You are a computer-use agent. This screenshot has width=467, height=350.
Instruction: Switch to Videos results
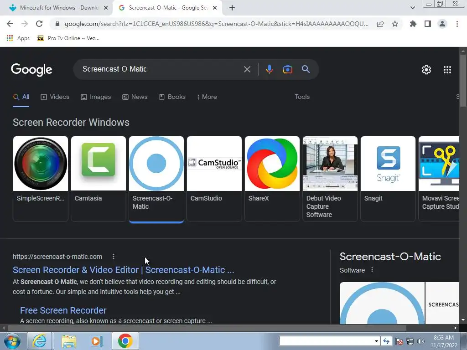(x=55, y=97)
